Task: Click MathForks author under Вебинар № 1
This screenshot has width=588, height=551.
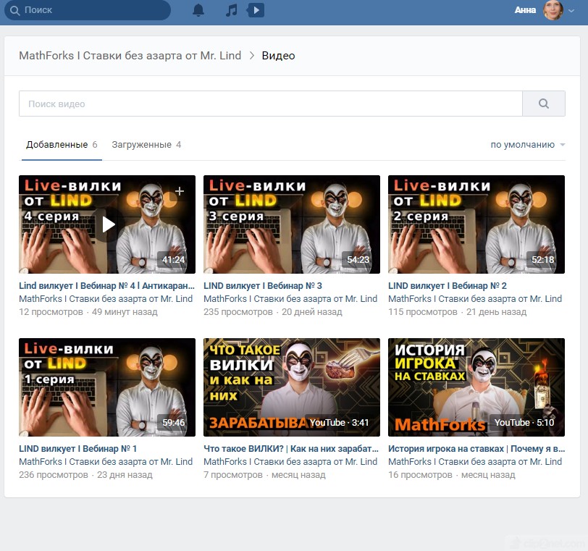Action: [106, 462]
